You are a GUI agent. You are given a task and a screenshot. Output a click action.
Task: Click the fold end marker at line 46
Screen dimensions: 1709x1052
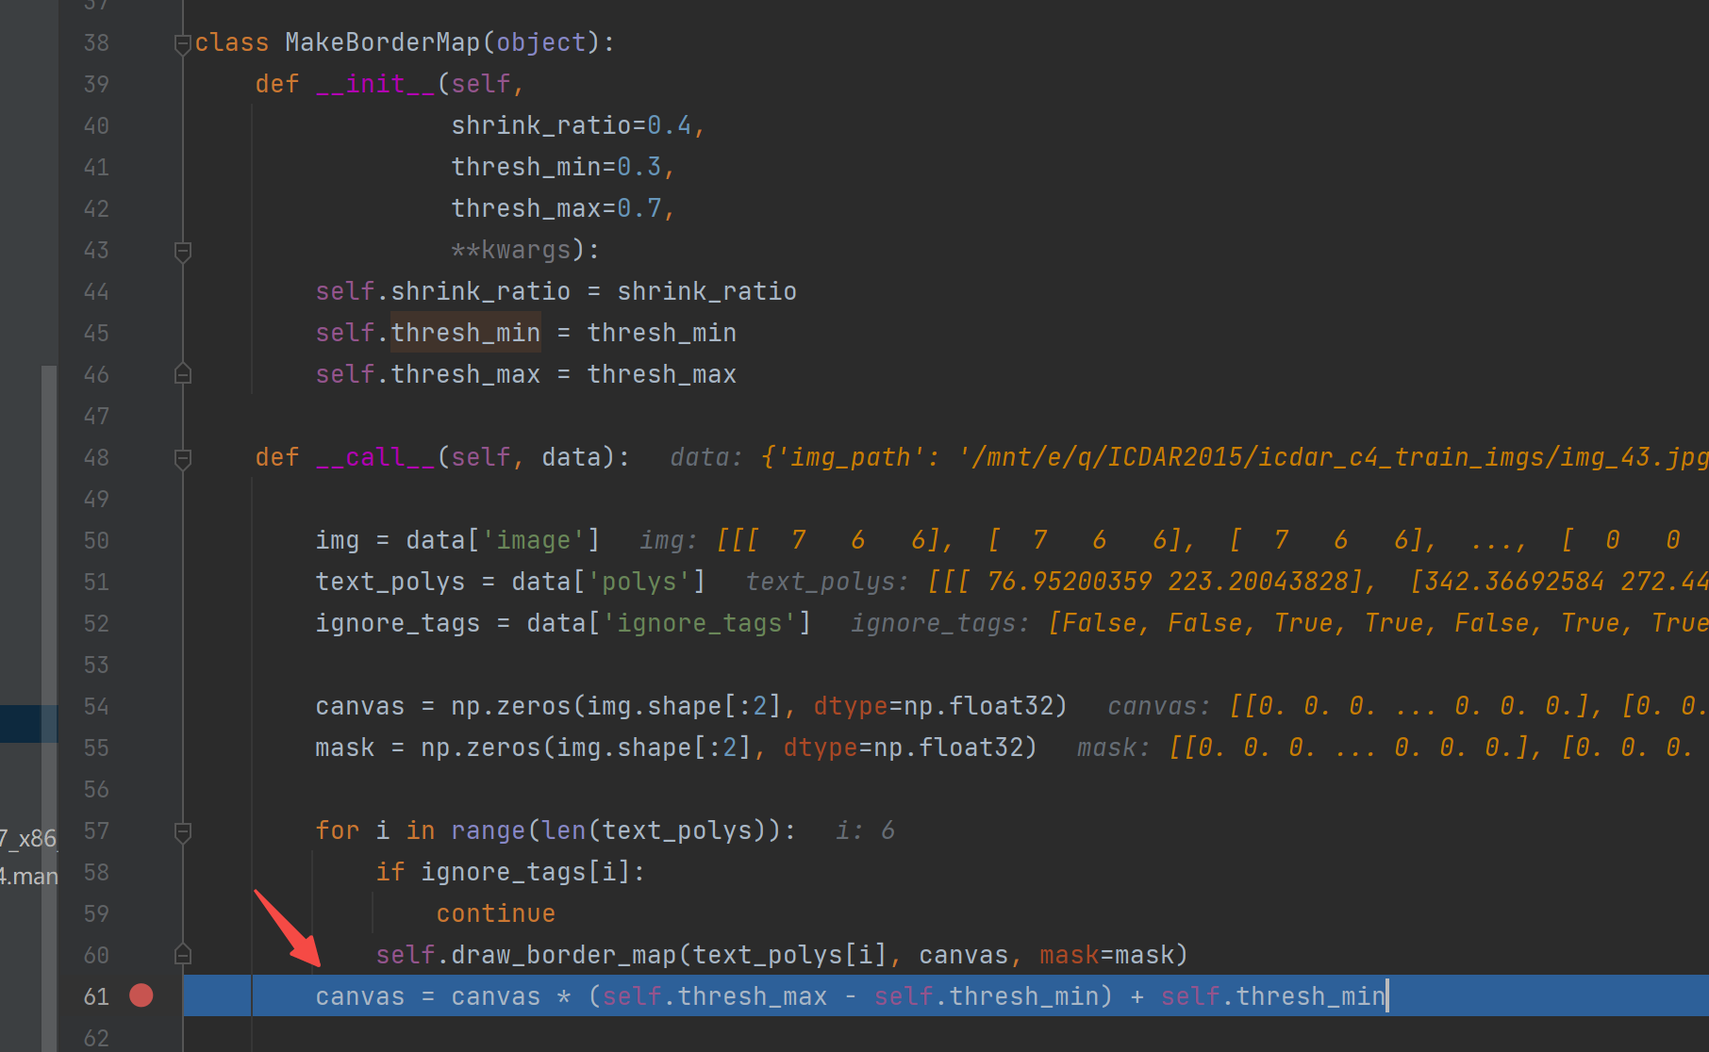[x=183, y=374]
